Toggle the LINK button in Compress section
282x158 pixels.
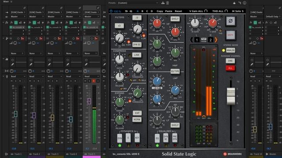coord(137,55)
